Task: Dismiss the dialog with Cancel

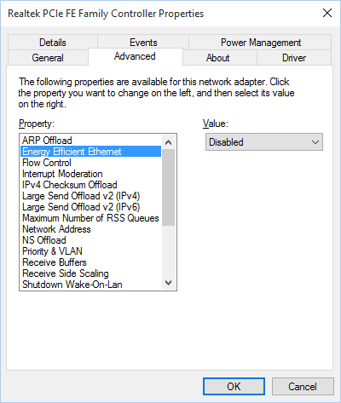Action: coord(303,386)
